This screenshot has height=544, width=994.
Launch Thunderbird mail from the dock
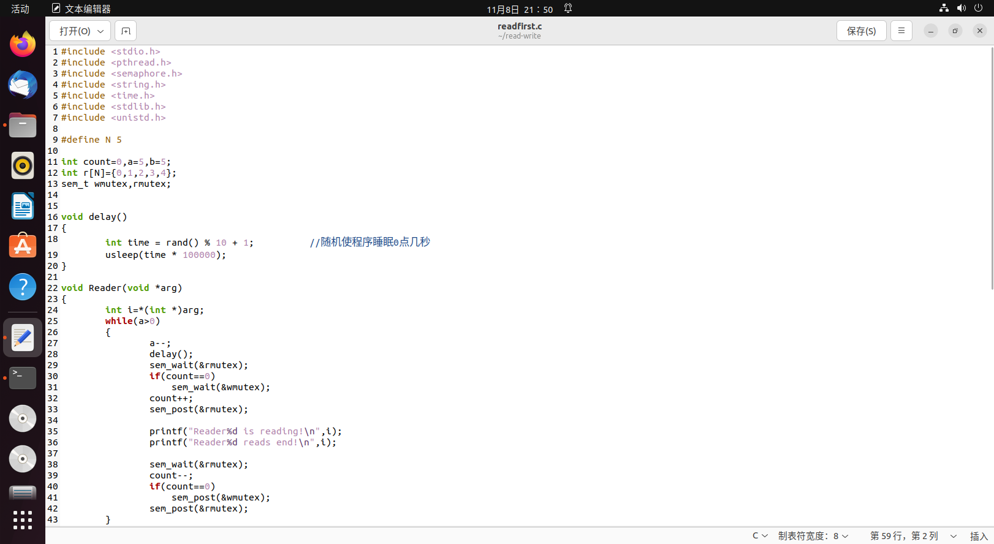coord(23,85)
